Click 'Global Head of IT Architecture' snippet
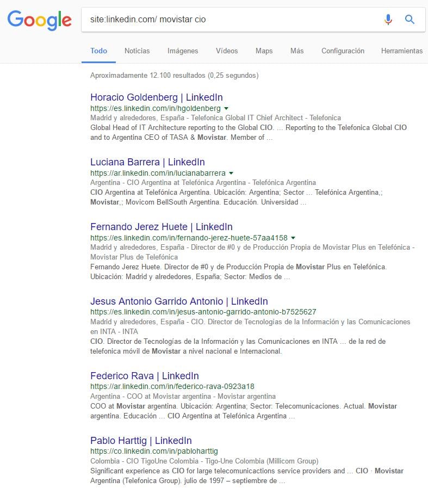Screen dimensions: 428x494 249,133
